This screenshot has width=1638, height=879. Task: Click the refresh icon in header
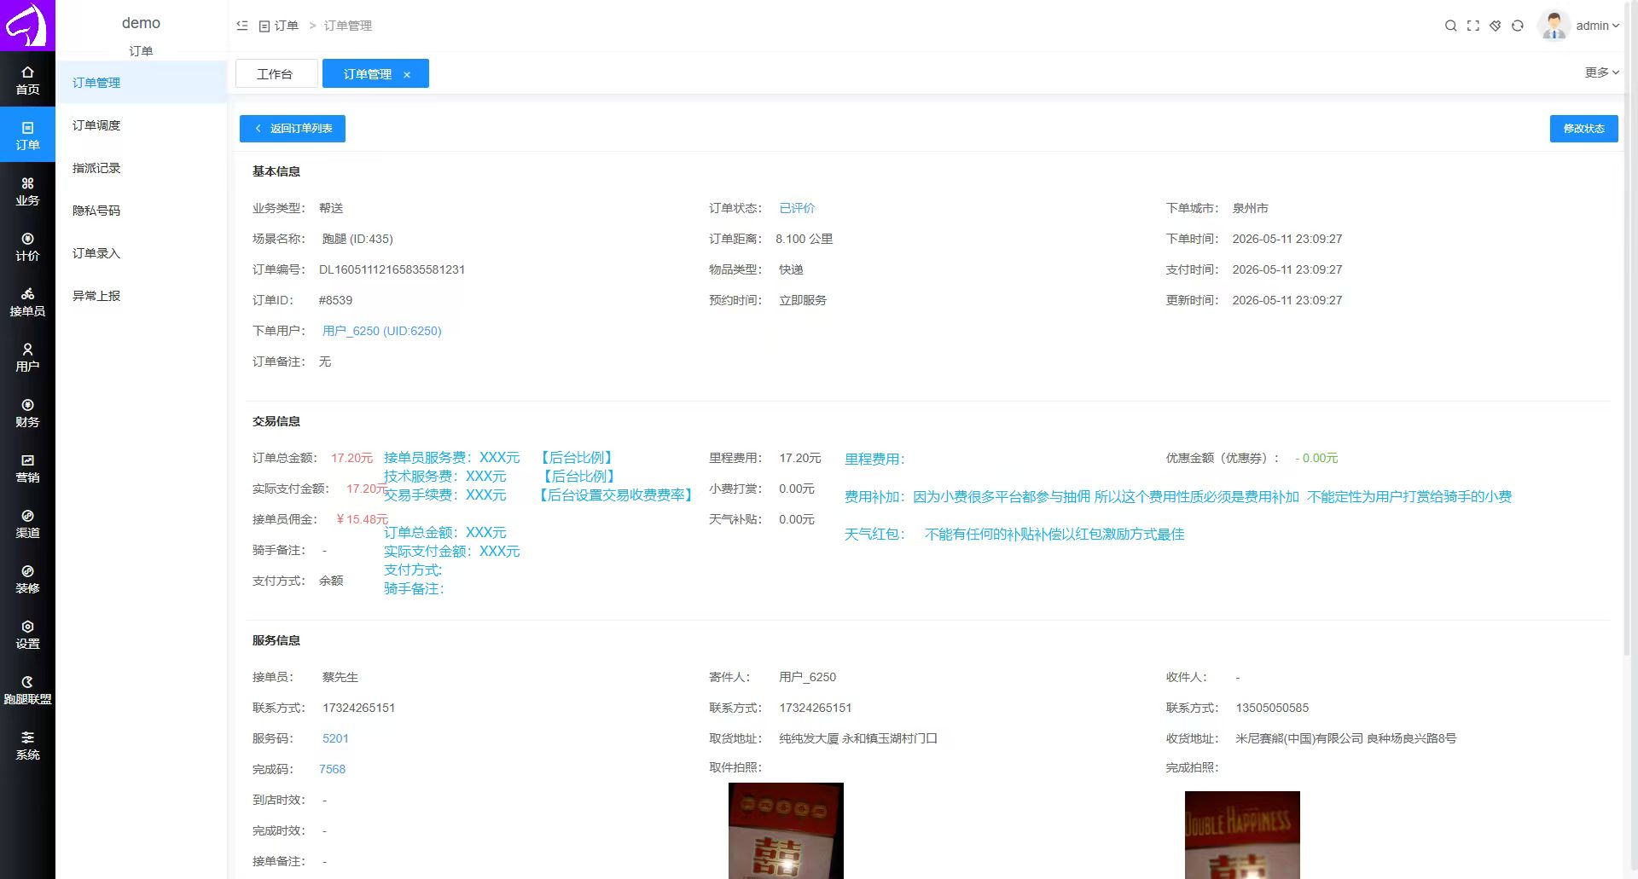tap(1517, 26)
